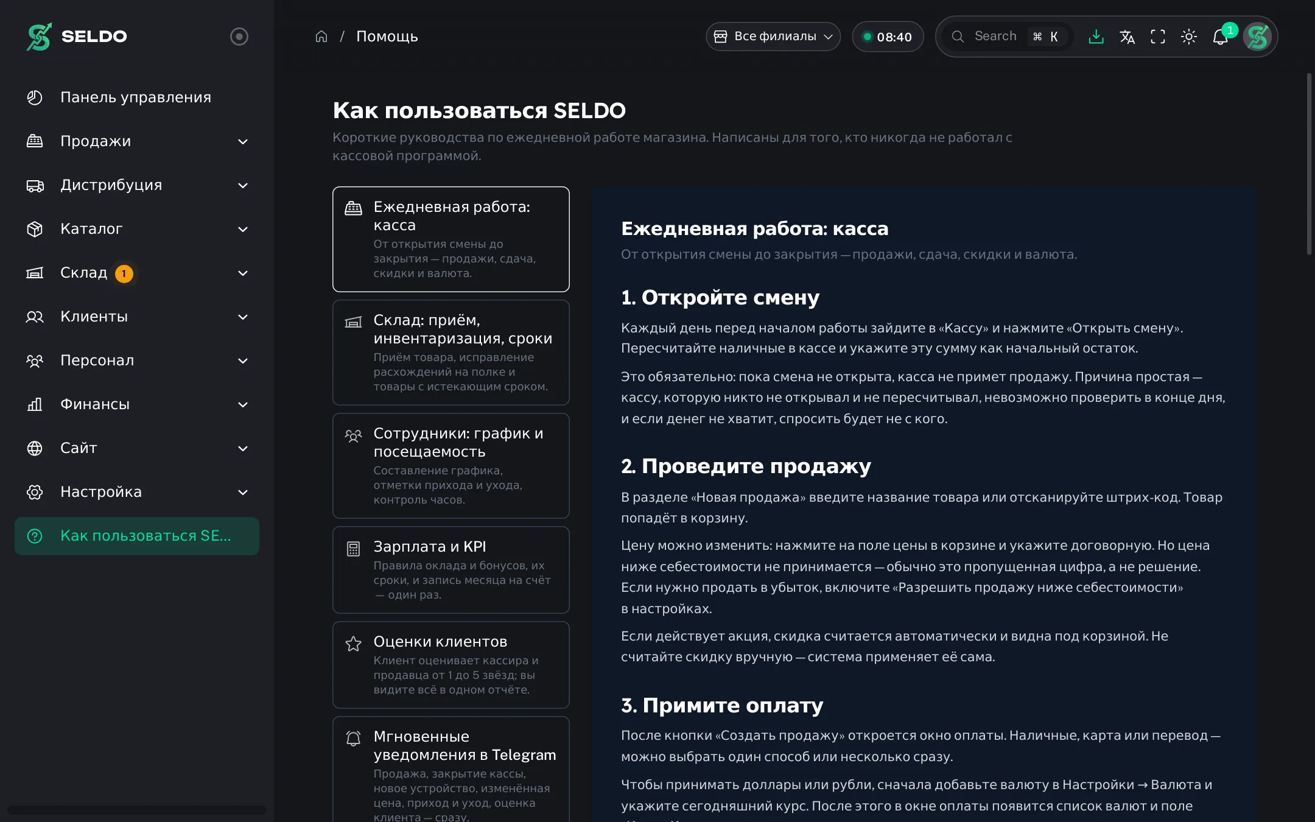Open the language translate icon
Image resolution: width=1315 pixels, height=822 pixels.
coord(1127,37)
